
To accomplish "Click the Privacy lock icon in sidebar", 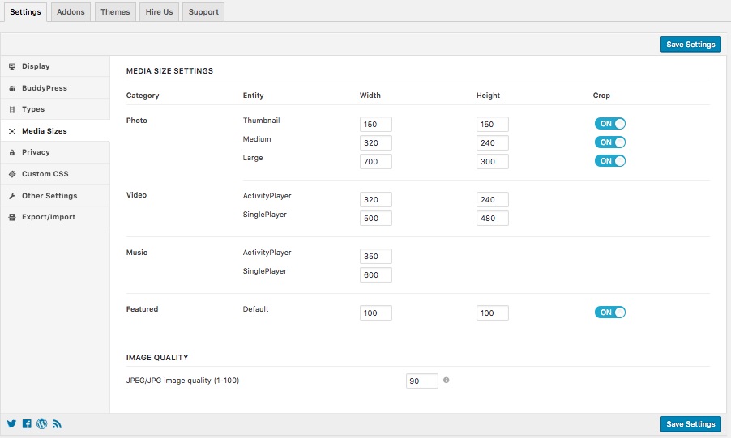I will [12, 152].
